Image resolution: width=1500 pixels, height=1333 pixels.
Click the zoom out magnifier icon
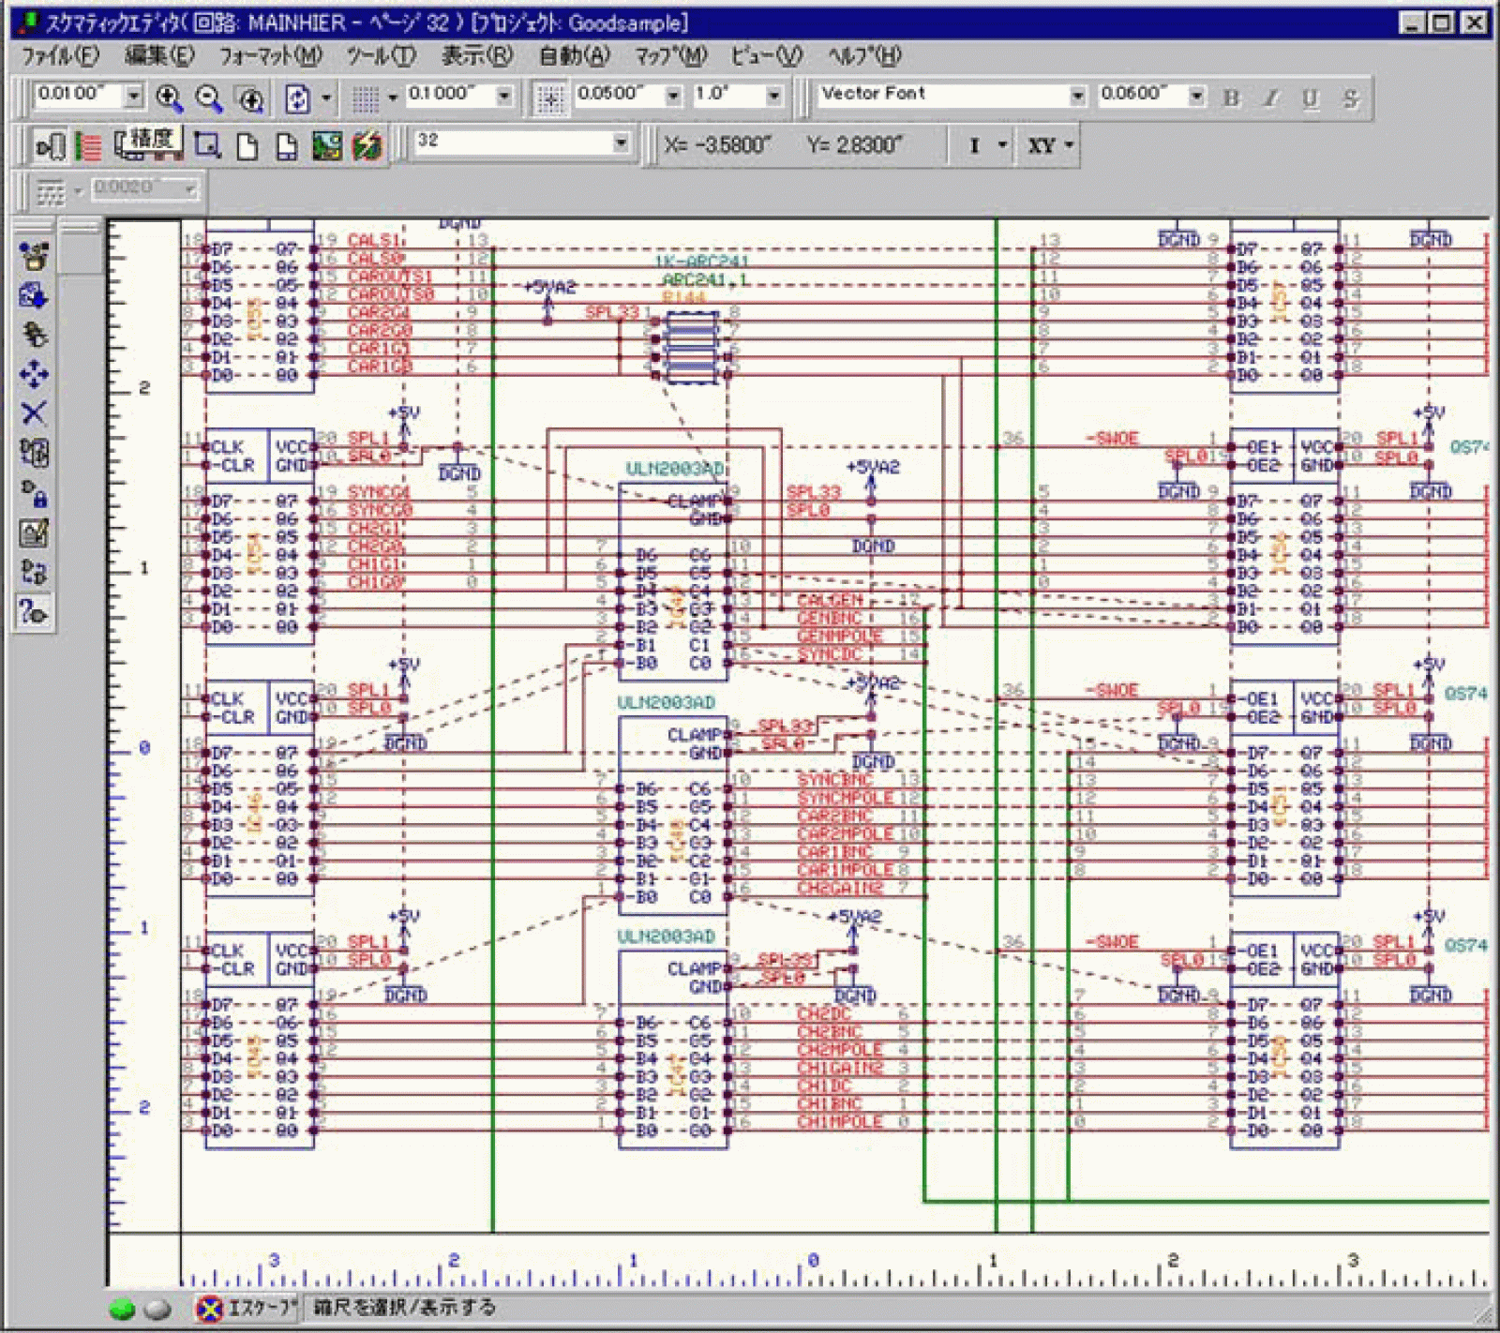coord(209,97)
